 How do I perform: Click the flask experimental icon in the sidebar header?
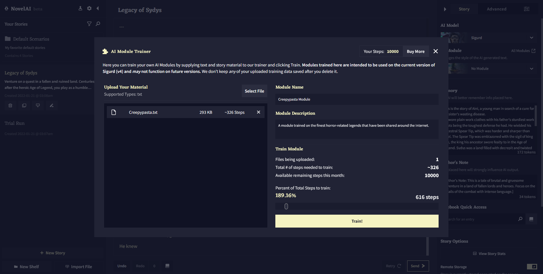[80, 8]
